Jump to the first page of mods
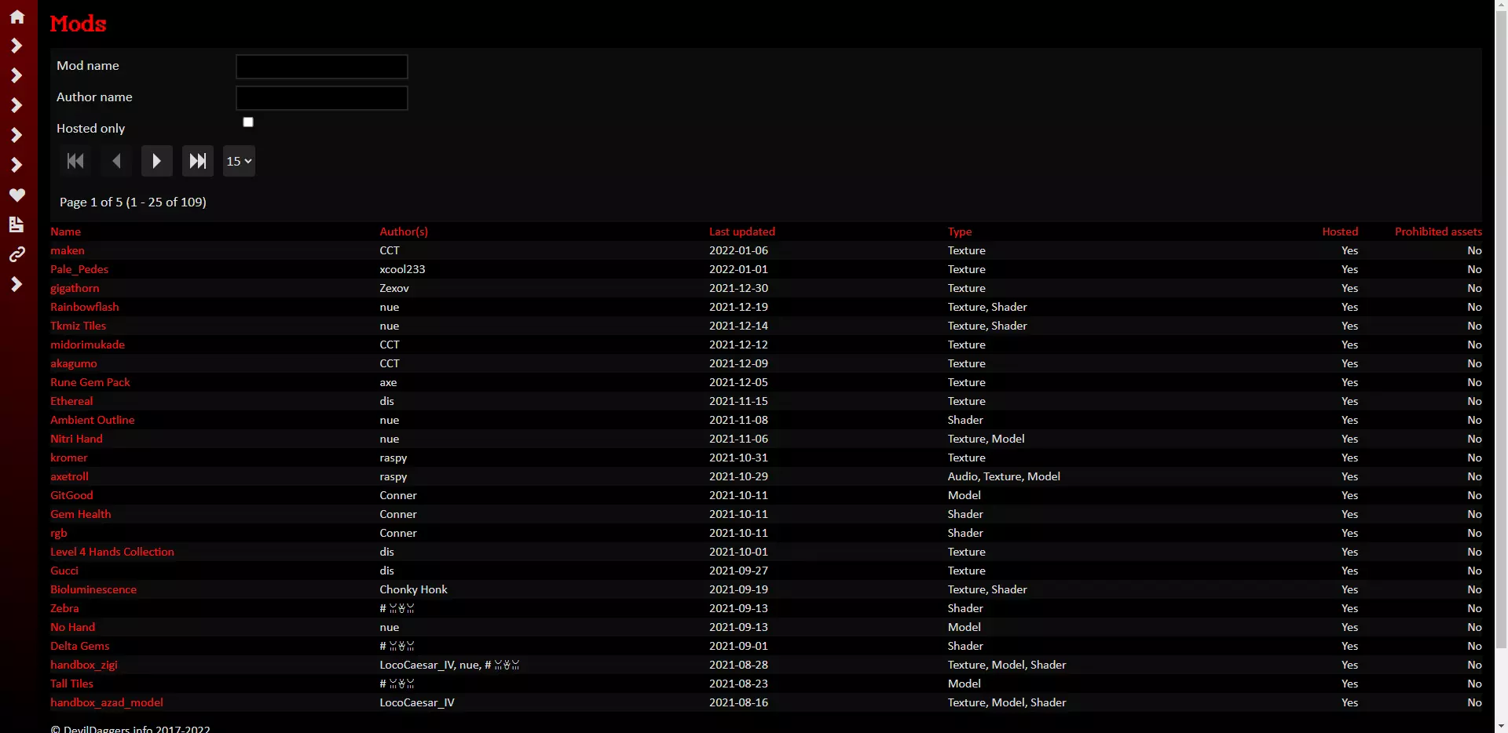 (75, 161)
